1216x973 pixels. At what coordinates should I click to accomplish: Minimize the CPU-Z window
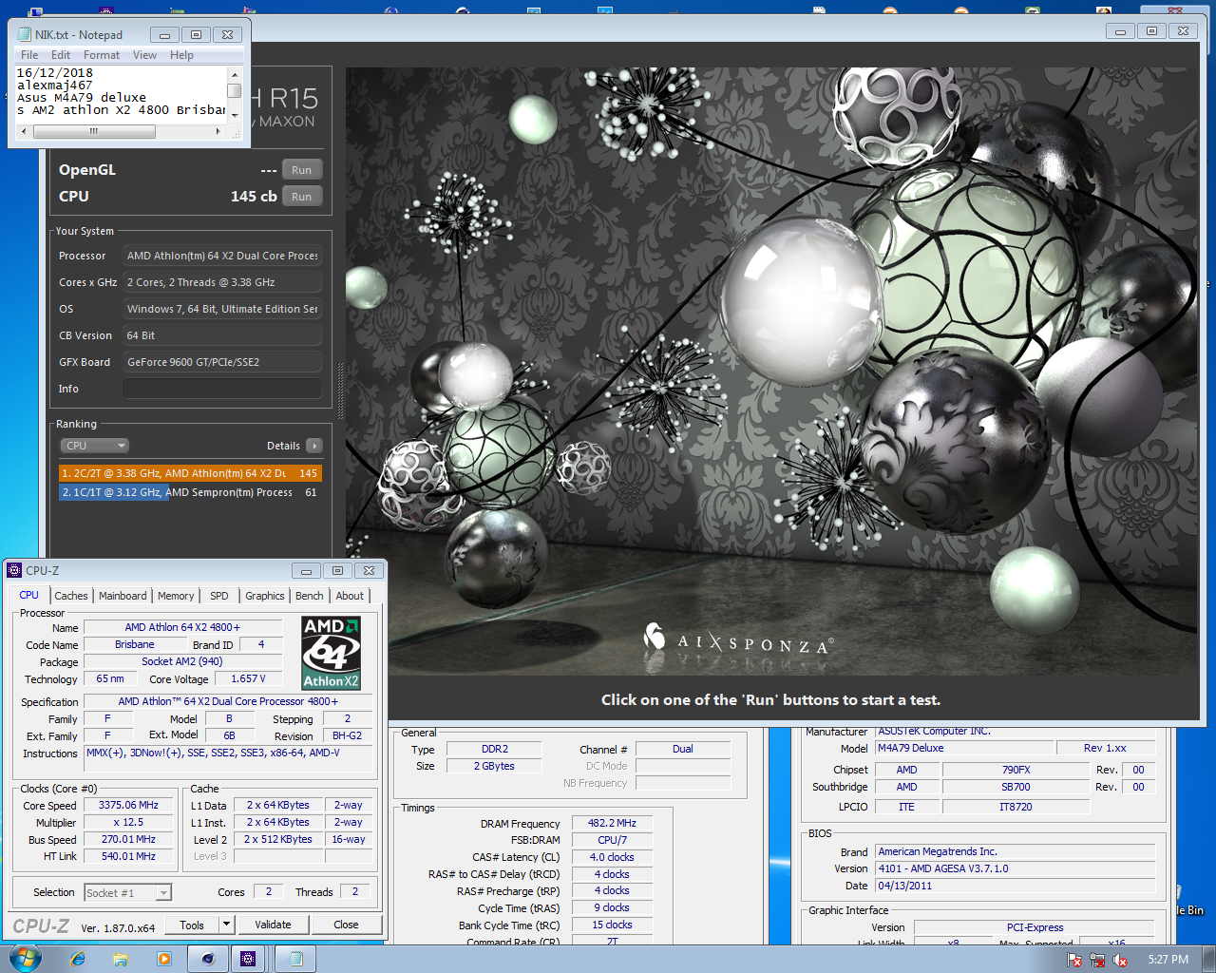[306, 571]
